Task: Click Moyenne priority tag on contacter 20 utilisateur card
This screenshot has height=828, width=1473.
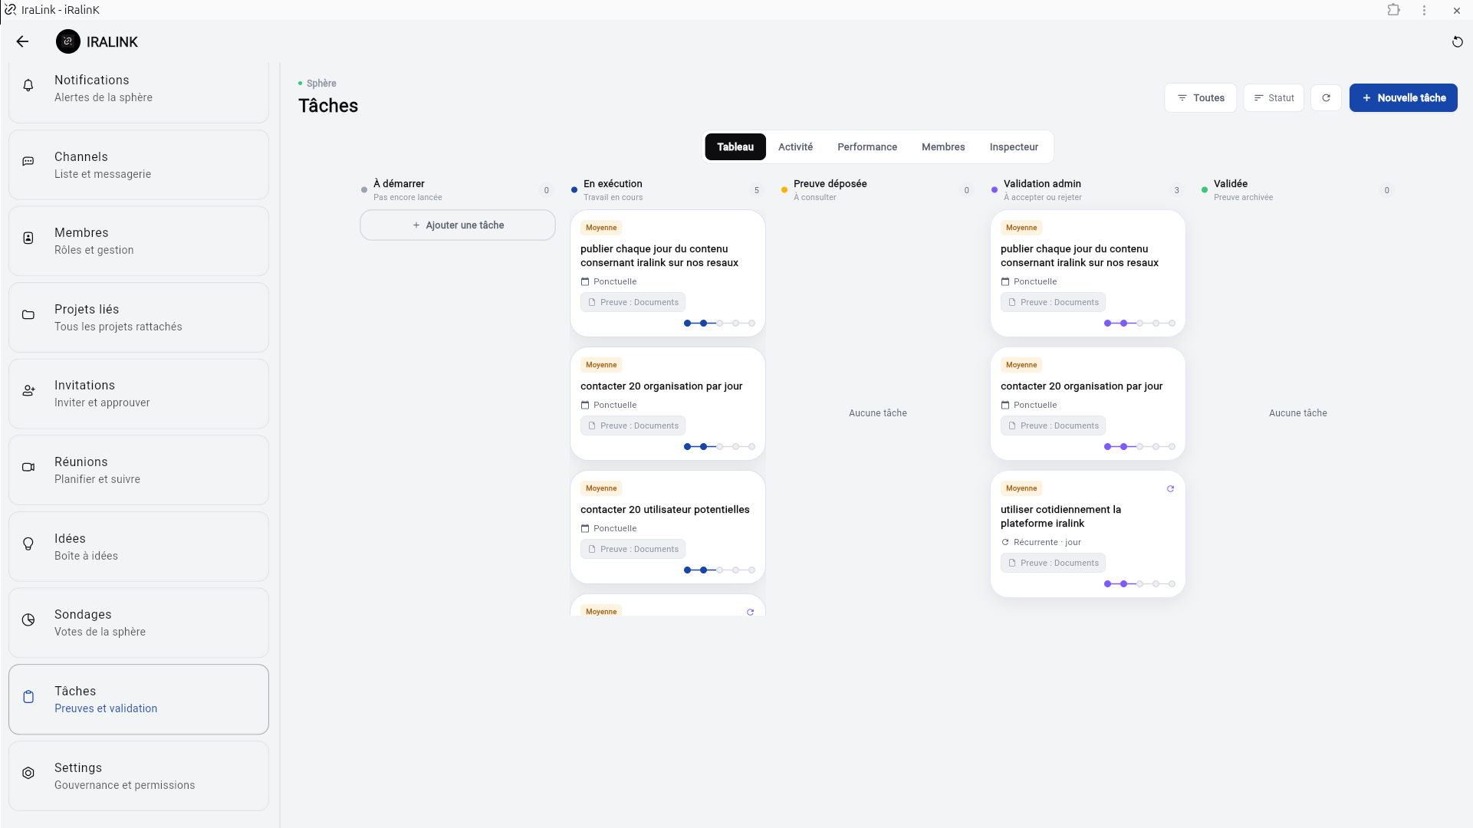Action: tap(601, 488)
